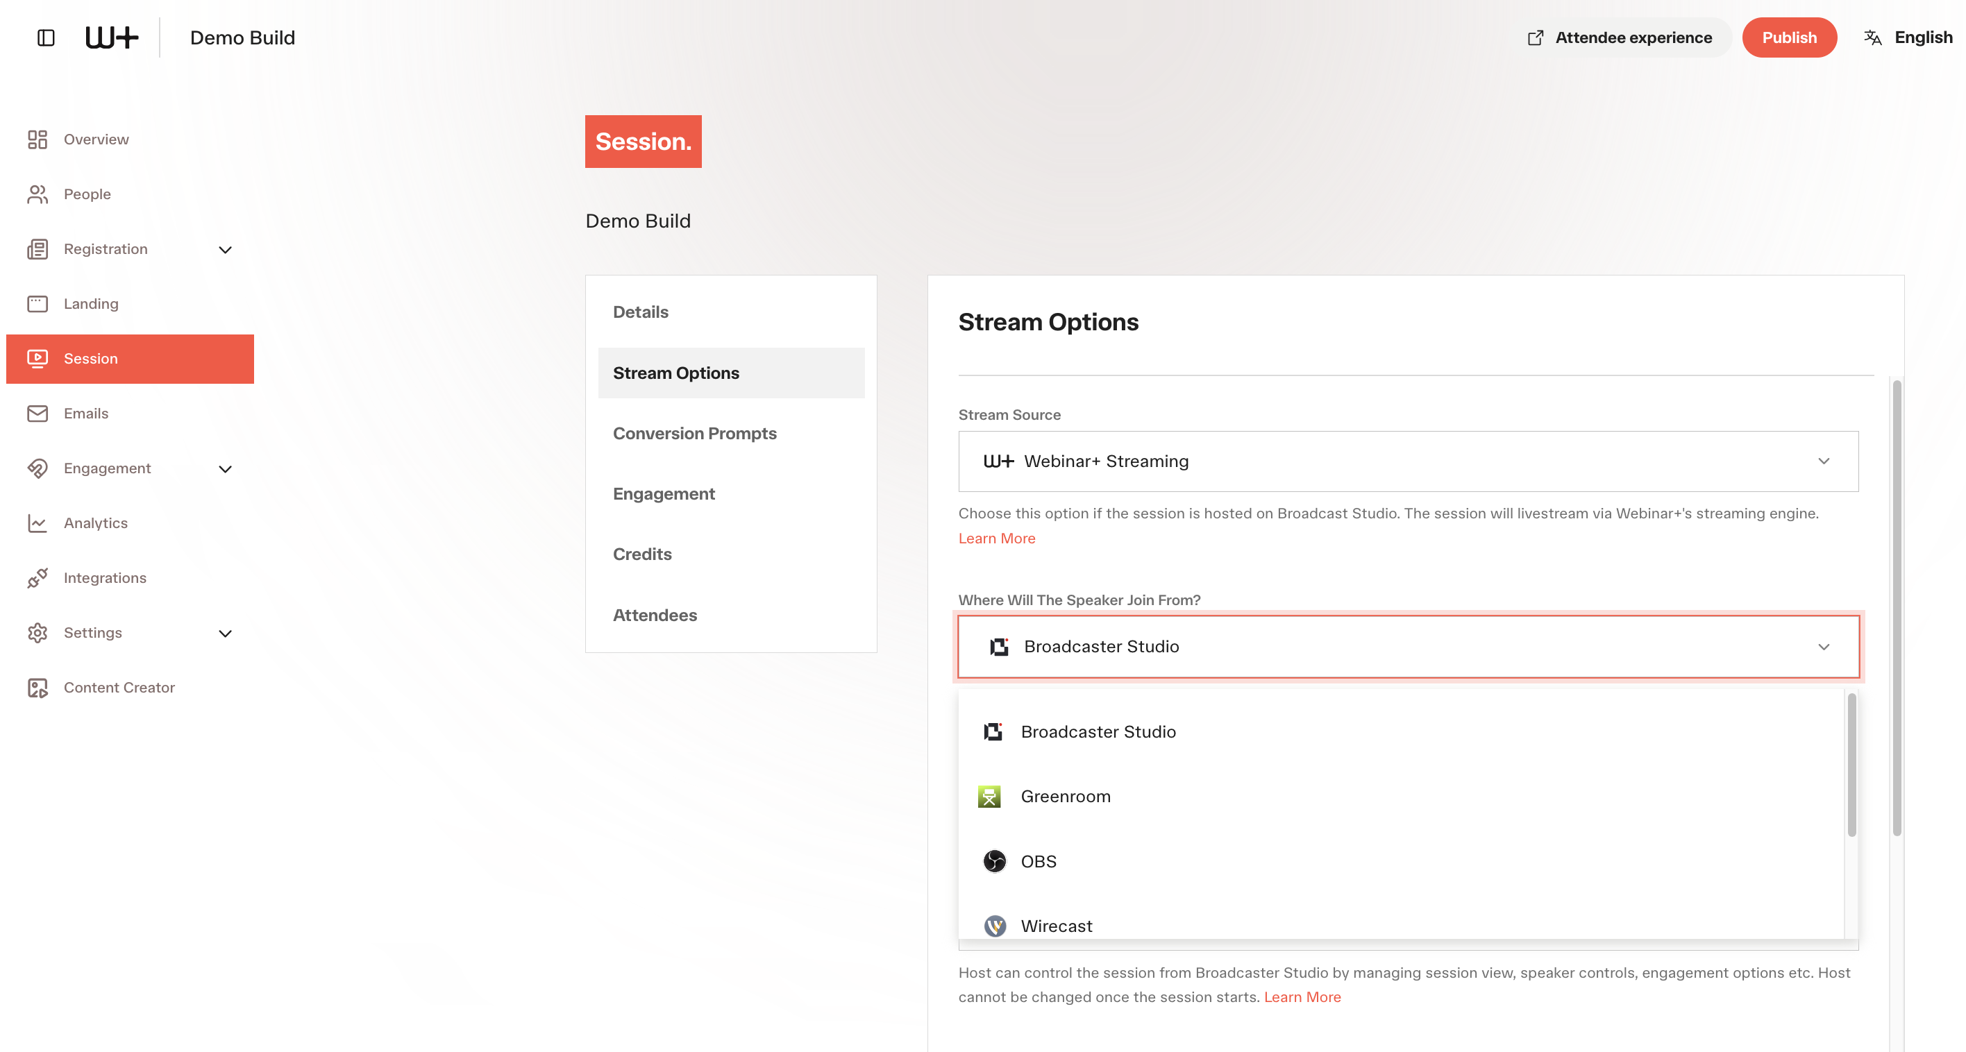Go to Overview in sidebar
The image size is (1966, 1052).
(130, 139)
